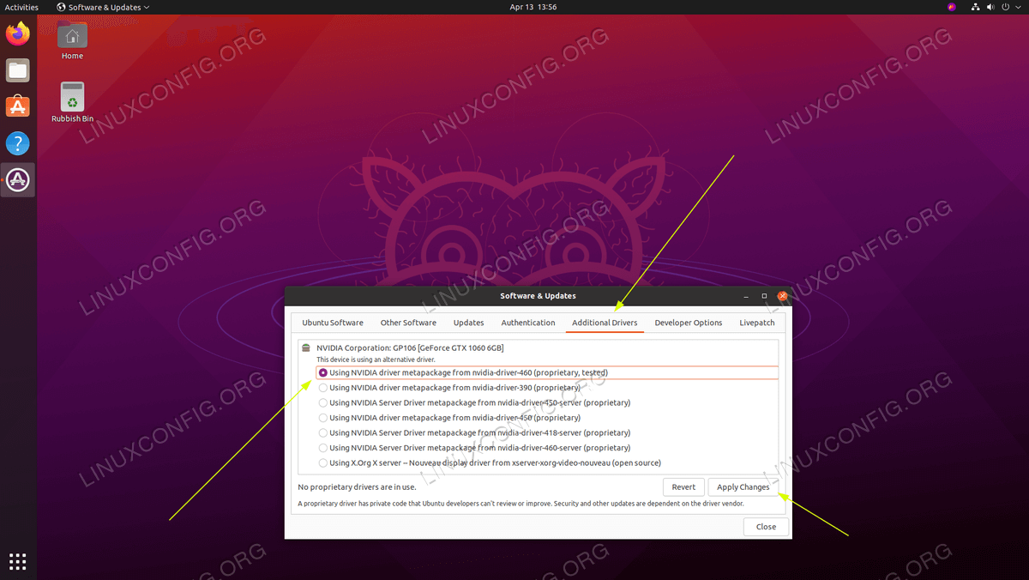Open the Authentication tab

tap(528, 323)
